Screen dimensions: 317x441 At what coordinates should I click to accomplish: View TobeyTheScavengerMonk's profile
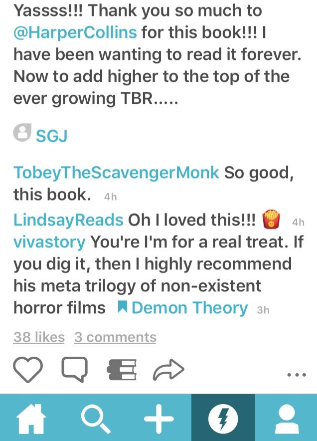(116, 172)
